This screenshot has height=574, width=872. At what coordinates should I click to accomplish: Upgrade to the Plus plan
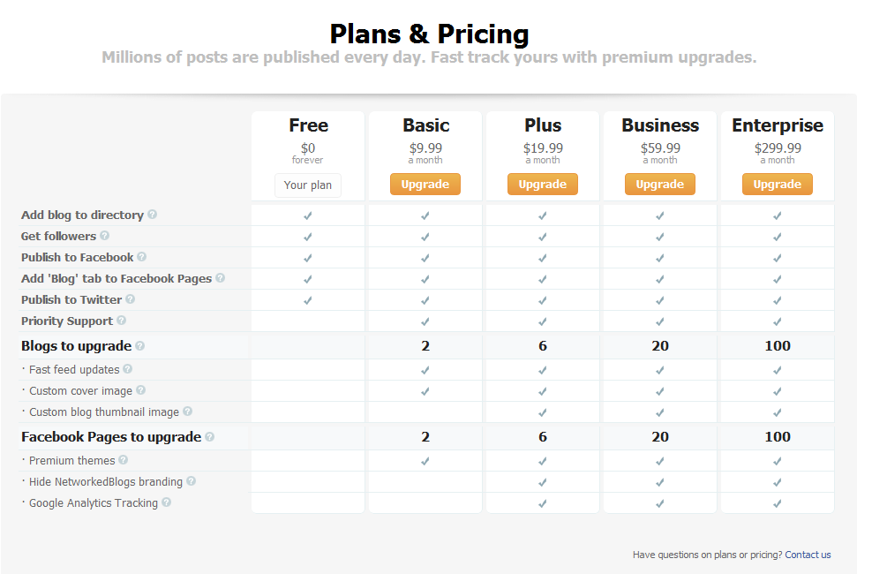tap(542, 184)
